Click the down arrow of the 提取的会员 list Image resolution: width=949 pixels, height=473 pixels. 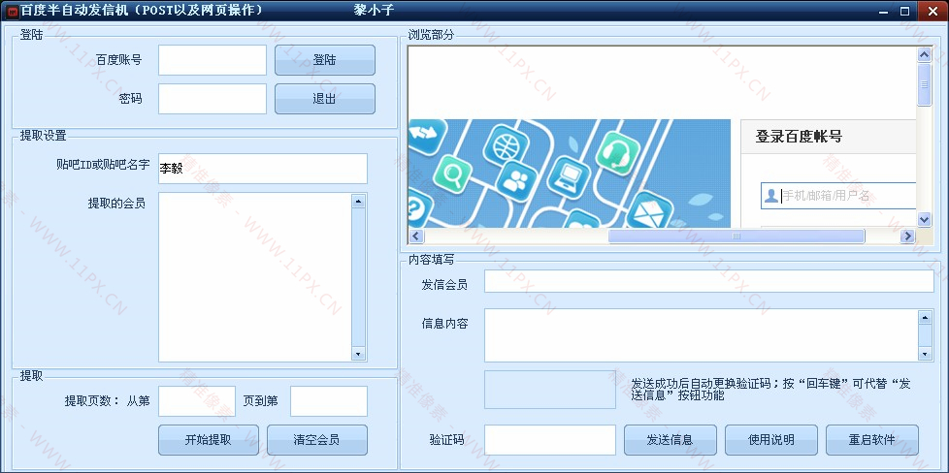coord(358,355)
